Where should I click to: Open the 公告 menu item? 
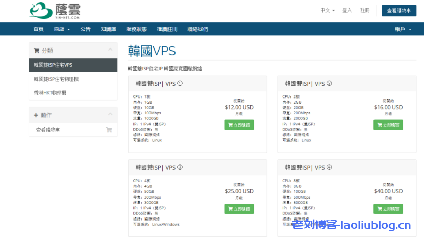tap(85, 29)
